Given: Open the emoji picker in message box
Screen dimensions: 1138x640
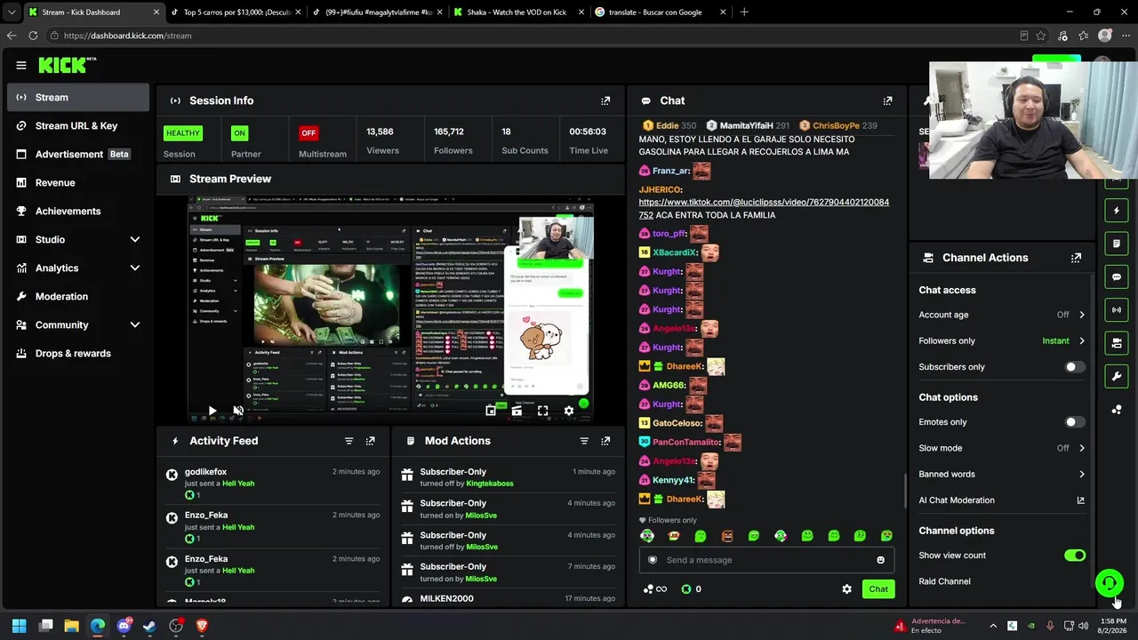Looking at the screenshot, I should 880,560.
